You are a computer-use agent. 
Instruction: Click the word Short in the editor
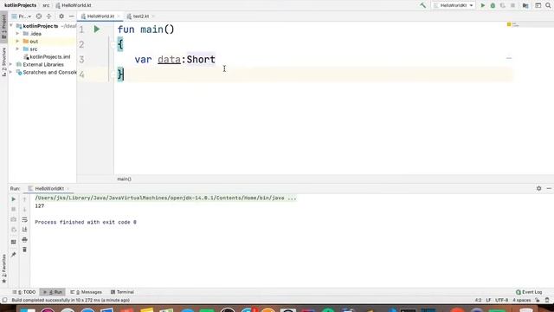tap(201, 60)
